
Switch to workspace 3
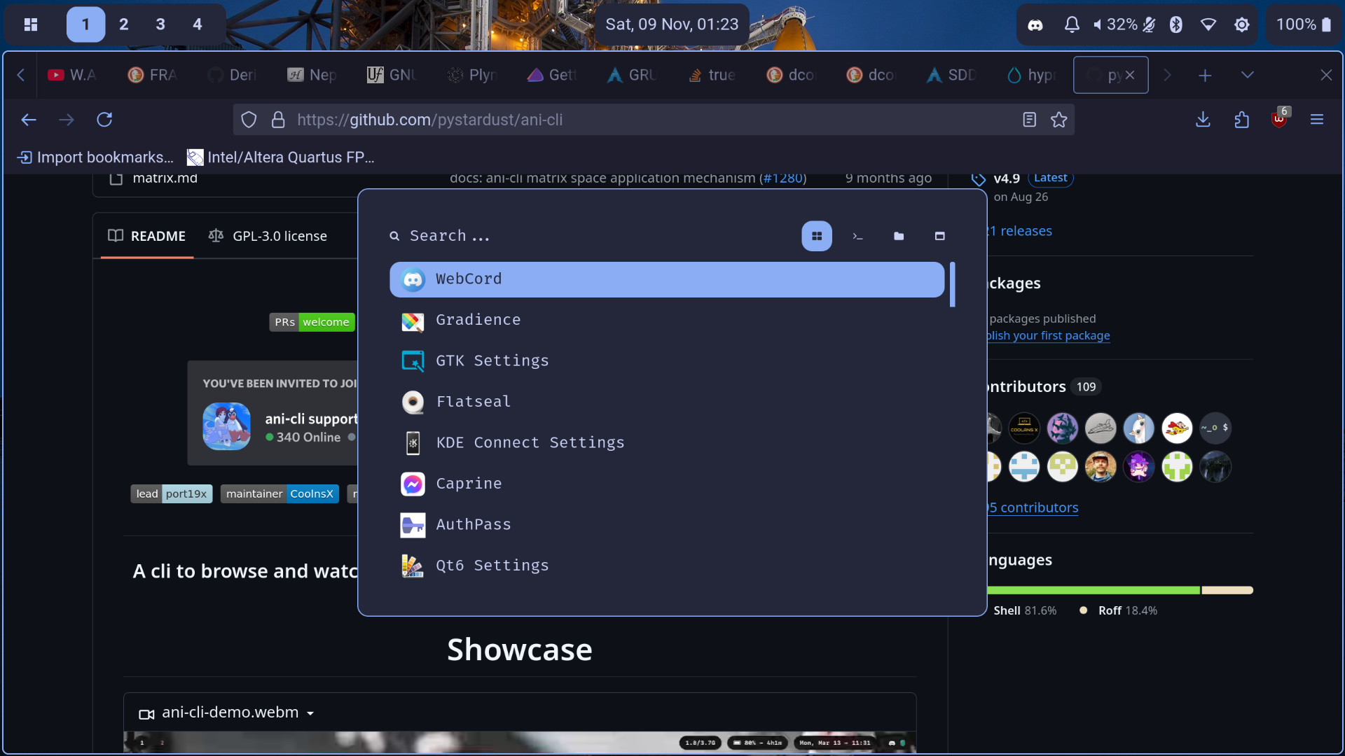point(160,24)
